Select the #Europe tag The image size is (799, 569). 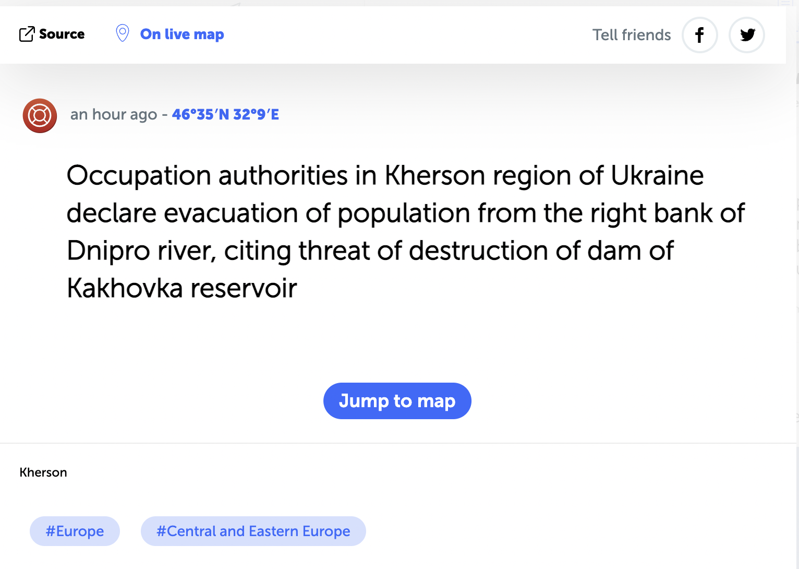tap(75, 531)
